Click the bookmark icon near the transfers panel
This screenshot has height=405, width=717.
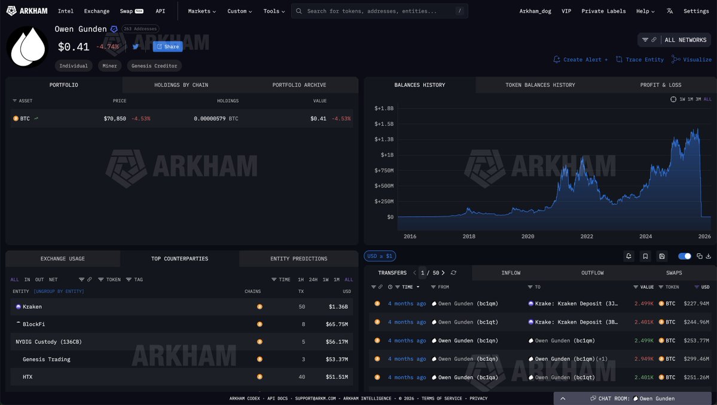[x=645, y=256]
